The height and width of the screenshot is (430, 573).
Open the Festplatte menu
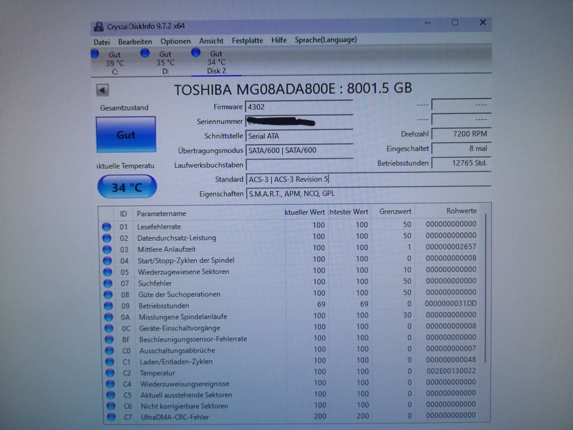click(248, 41)
